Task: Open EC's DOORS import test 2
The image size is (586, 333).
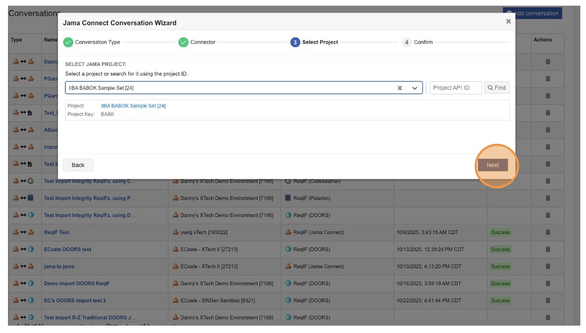Action: coord(75,301)
